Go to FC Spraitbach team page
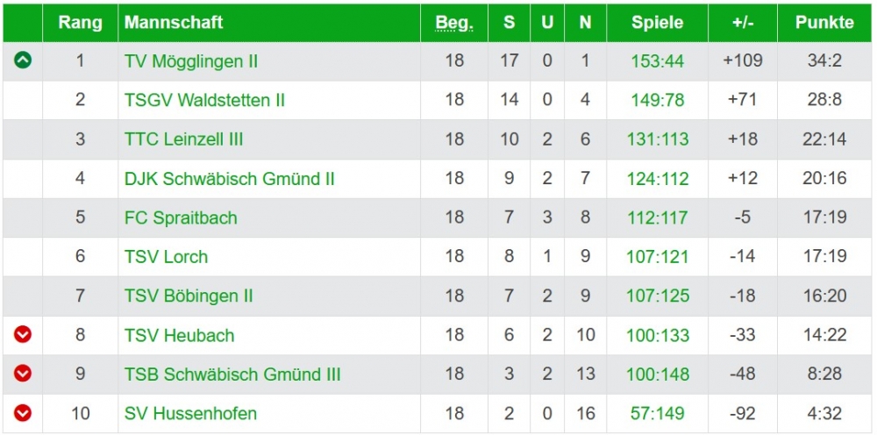This screenshot has width=877, height=435. point(181,217)
